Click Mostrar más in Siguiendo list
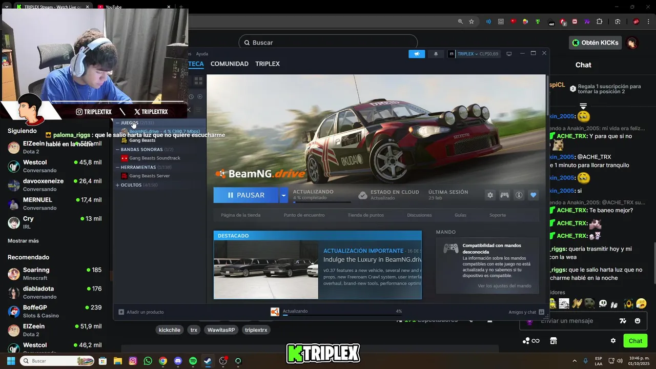The width and height of the screenshot is (656, 369). (x=23, y=241)
